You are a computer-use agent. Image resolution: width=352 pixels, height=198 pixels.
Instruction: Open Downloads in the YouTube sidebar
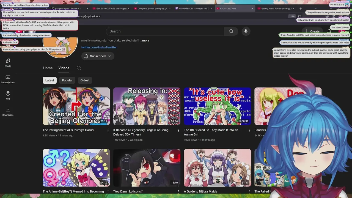tap(8, 112)
